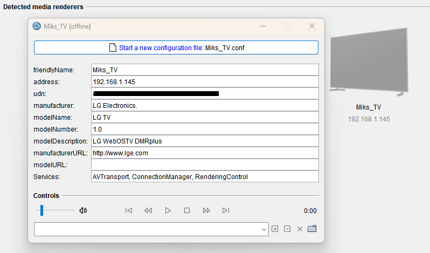This screenshot has height=253, width=430.
Task: Open the folder browse icon
Action: 312,229
